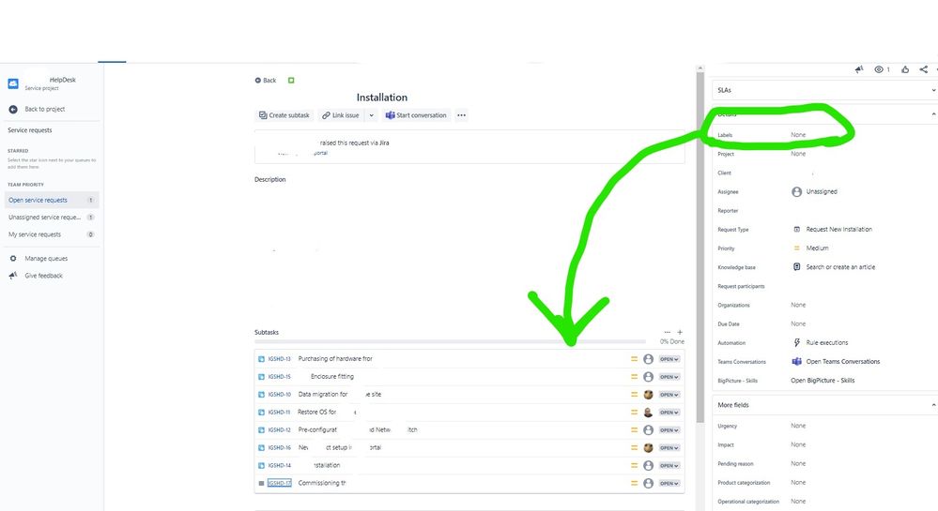This screenshot has width=938, height=511.
Task: Click the Teams icon on Start conversation
Action: pos(390,115)
